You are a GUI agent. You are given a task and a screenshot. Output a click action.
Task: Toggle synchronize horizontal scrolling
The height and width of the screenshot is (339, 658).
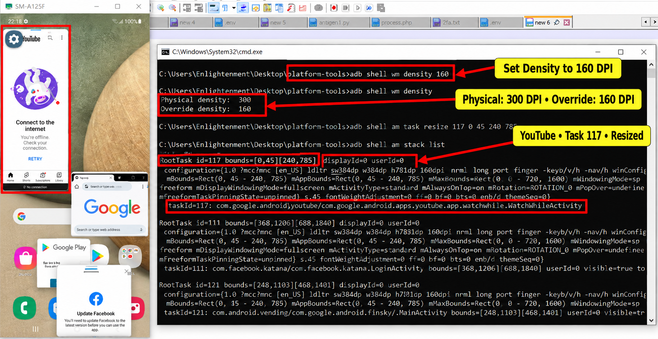coord(198,8)
